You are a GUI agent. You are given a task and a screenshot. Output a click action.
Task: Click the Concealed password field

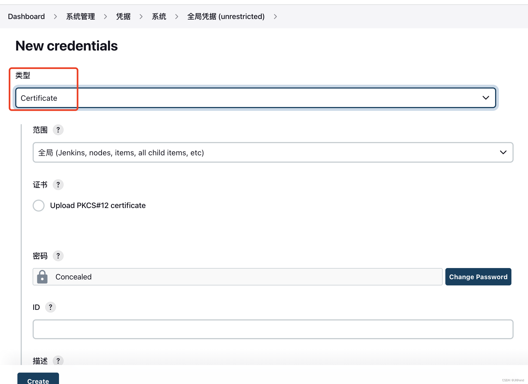[238, 277]
